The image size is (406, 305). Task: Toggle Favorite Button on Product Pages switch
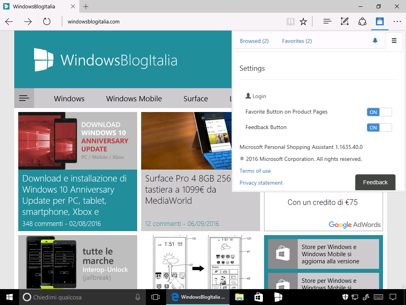pyautogui.click(x=379, y=112)
